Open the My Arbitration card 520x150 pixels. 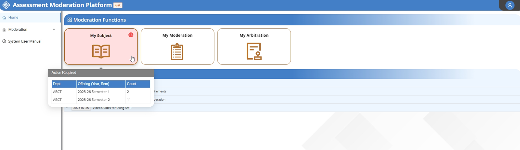point(254,47)
